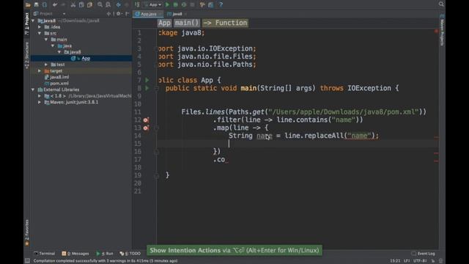Click the tool window toggle icon in status bar

(28, 261)
